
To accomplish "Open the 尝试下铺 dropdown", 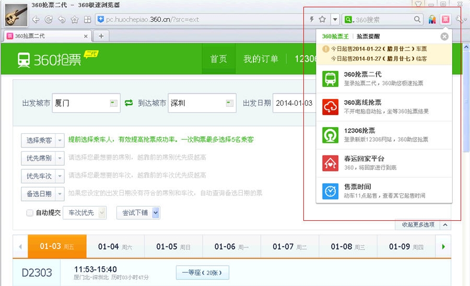I will tap(138, 213).
